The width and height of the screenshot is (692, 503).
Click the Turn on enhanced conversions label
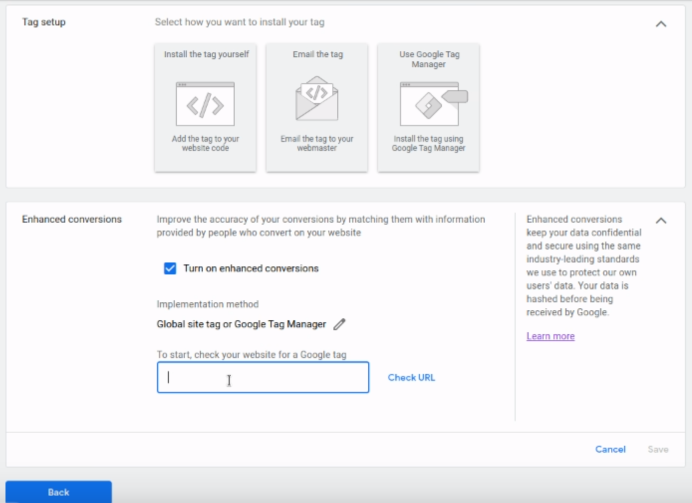(251, 268)
